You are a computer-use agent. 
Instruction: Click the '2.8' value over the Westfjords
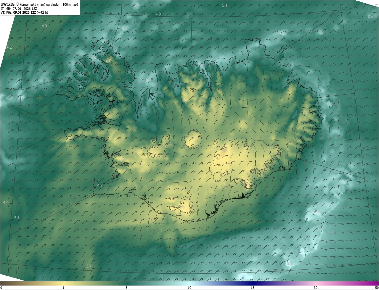(108, 60)
